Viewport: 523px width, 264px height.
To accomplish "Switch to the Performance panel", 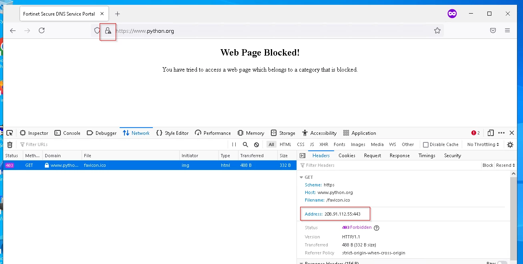I will click(x=213, y=133).
